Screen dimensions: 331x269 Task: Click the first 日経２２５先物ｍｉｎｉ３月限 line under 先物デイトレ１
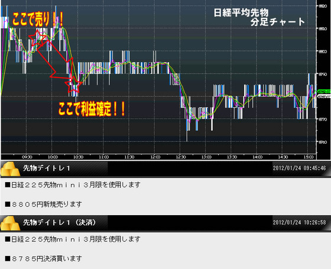(x=73, y=185)
